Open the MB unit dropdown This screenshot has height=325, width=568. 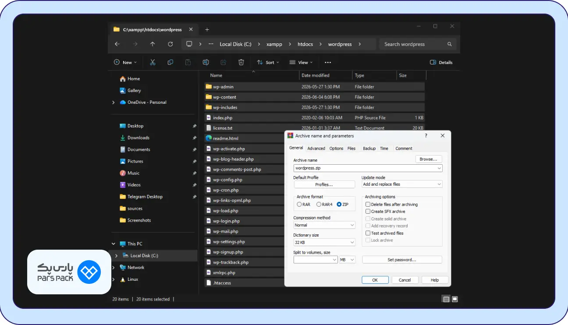tap(347, 260)
